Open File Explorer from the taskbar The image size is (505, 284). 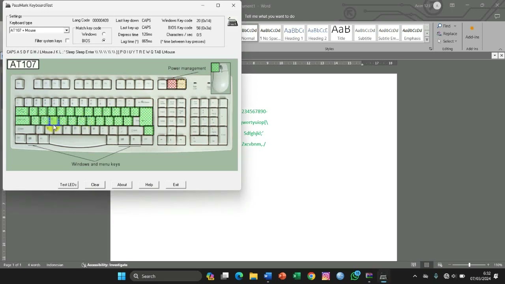click(253, 276)
